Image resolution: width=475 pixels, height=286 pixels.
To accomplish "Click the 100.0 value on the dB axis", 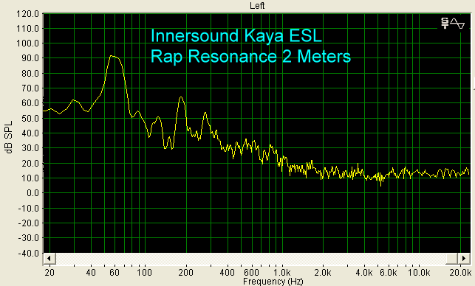I will (x=28, y=43).
